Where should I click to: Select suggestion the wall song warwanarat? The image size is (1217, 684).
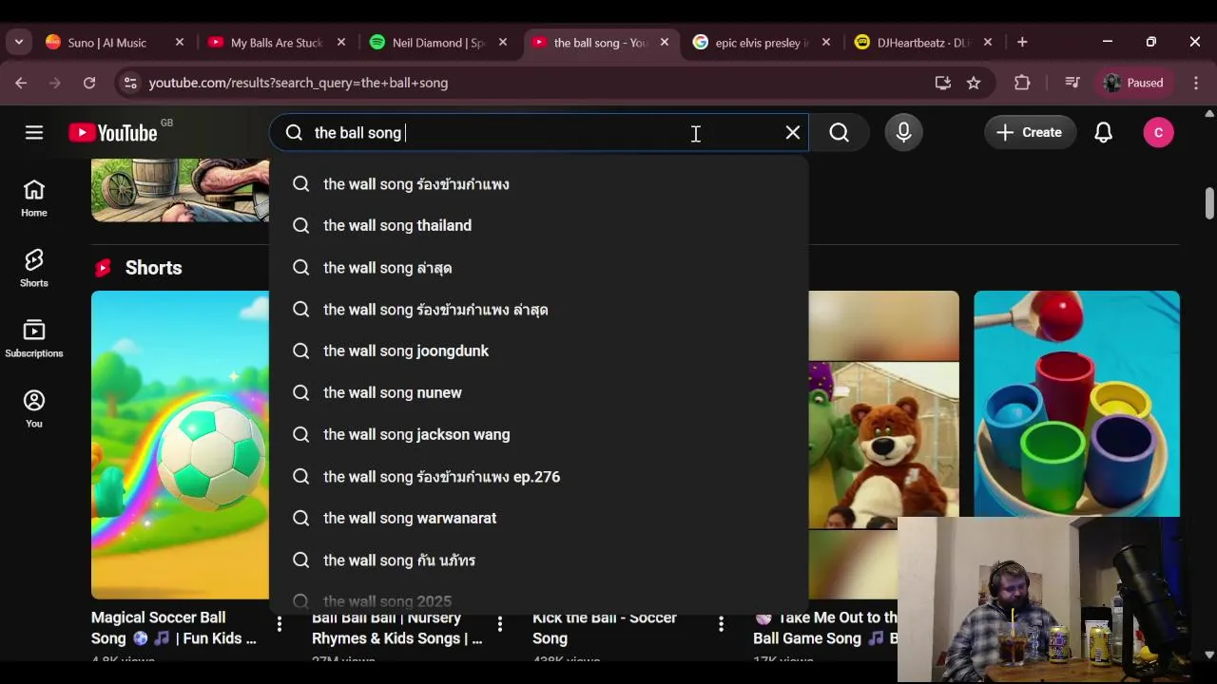pos(539,519)
